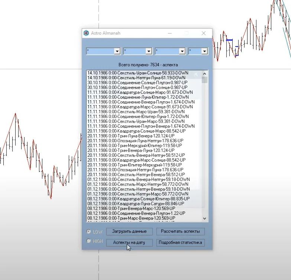This screenshot has height=280, width=291.
Task: Select row 08.12.1986 Соединение-Венера-Плутон-1.22-UP
Action: pyautogui.click(x=144, y=213)
